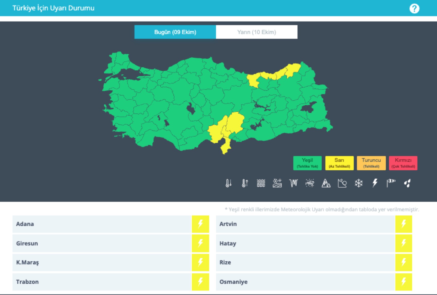Open the help question mark icon
The image size is (437, 295).
[x=414, y=8]
